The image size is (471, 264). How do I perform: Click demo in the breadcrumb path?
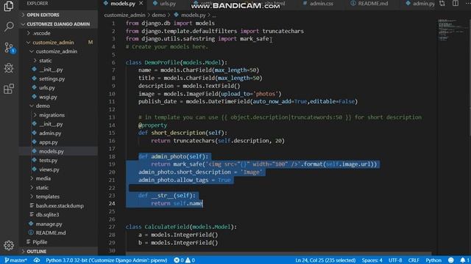click(159, 15)
